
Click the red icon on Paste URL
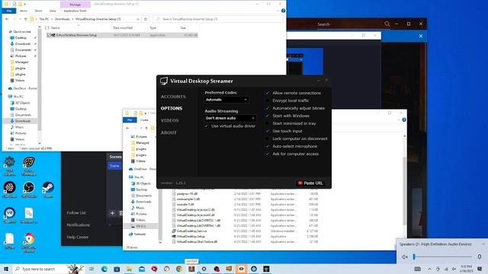tap(300, 183)
